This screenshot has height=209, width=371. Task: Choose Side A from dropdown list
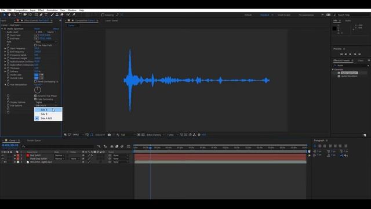pos(48,110)
